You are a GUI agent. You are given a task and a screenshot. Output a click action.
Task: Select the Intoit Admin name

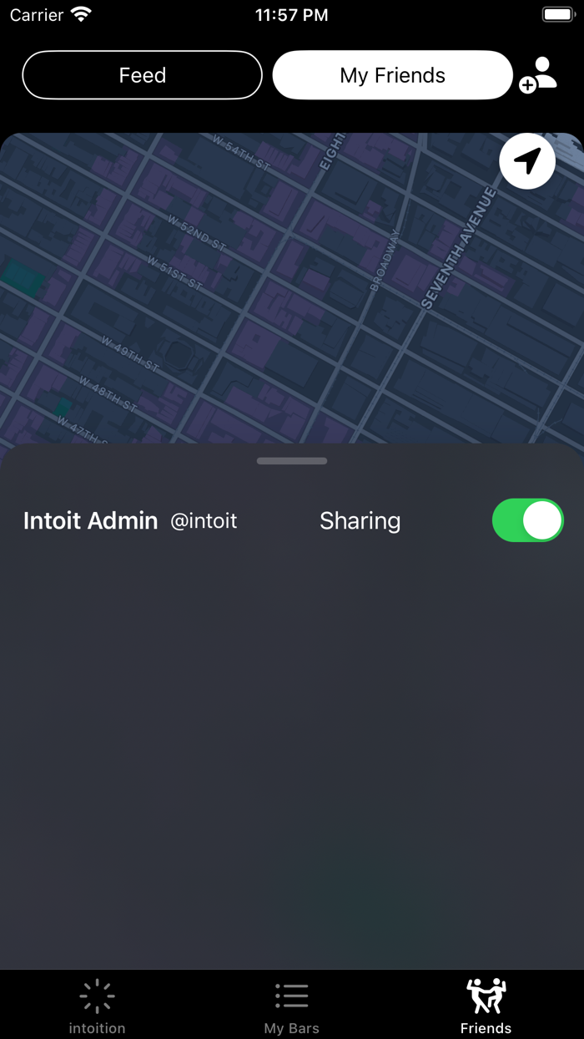[90, 520]
